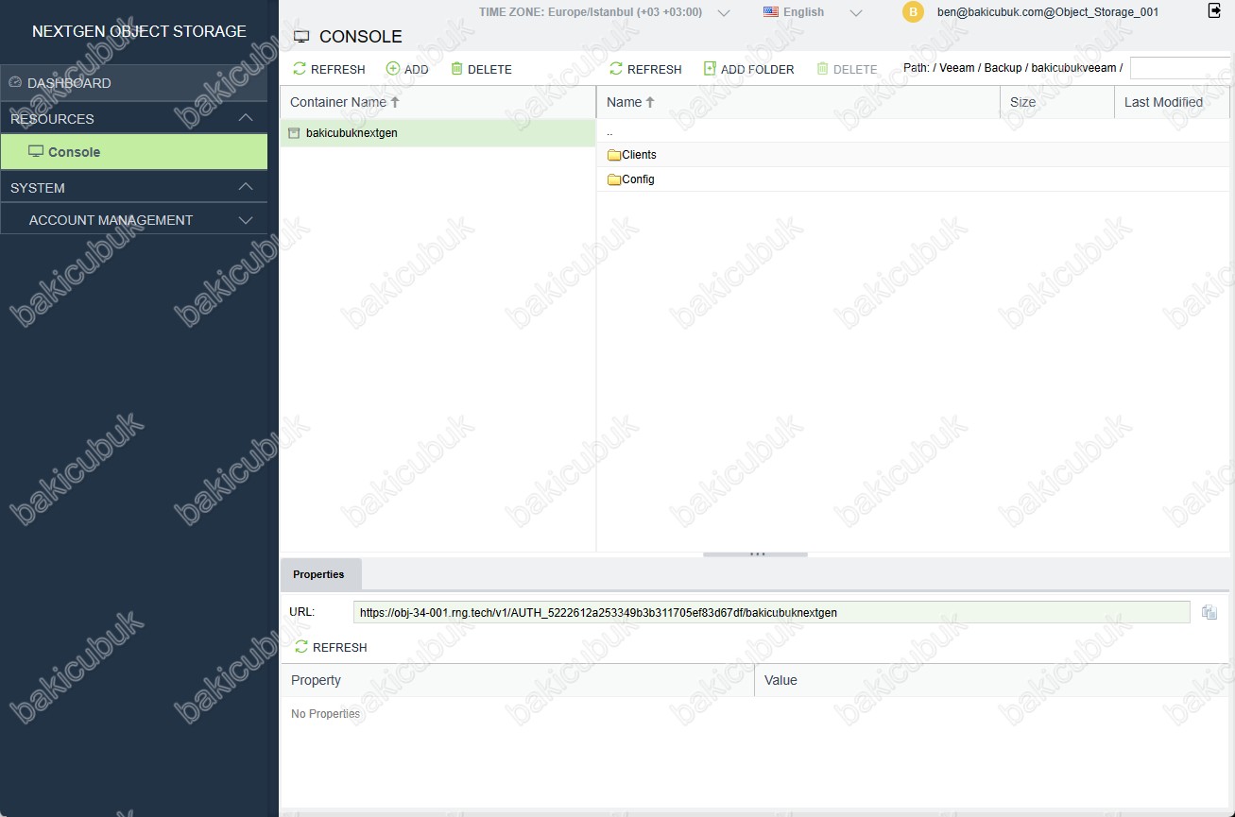Click the Clients folder icon
Image resolution: width=1235 pixels, height=817 pixels.
click(x=614, y=155)
